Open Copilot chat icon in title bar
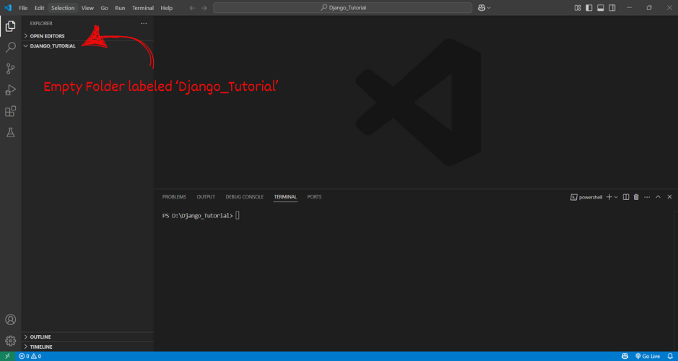 (482, 8)
